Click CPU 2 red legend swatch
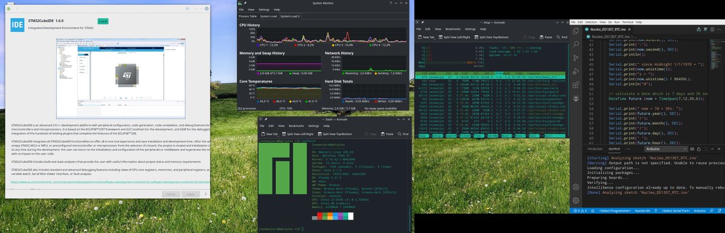The image size is (725, 233). pos(295,45)
